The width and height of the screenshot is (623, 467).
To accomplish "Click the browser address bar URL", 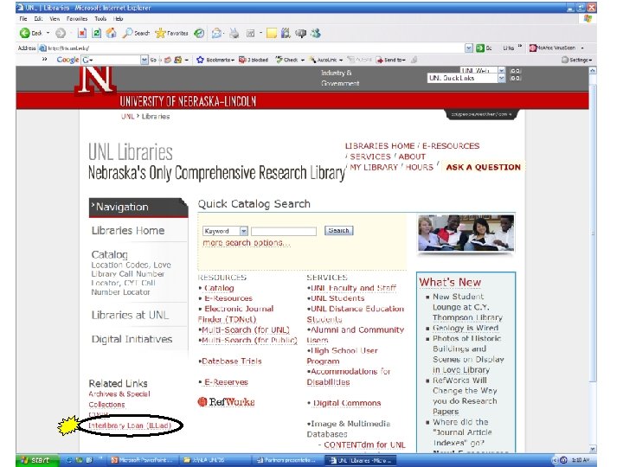I will tap(68, 48).
